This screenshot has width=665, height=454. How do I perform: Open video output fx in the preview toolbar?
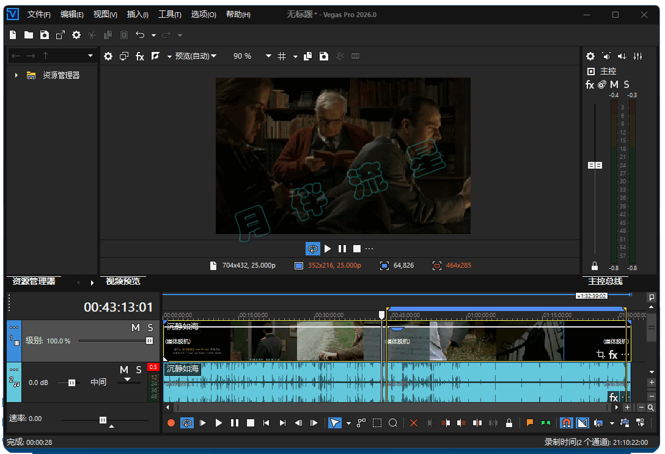139,56
